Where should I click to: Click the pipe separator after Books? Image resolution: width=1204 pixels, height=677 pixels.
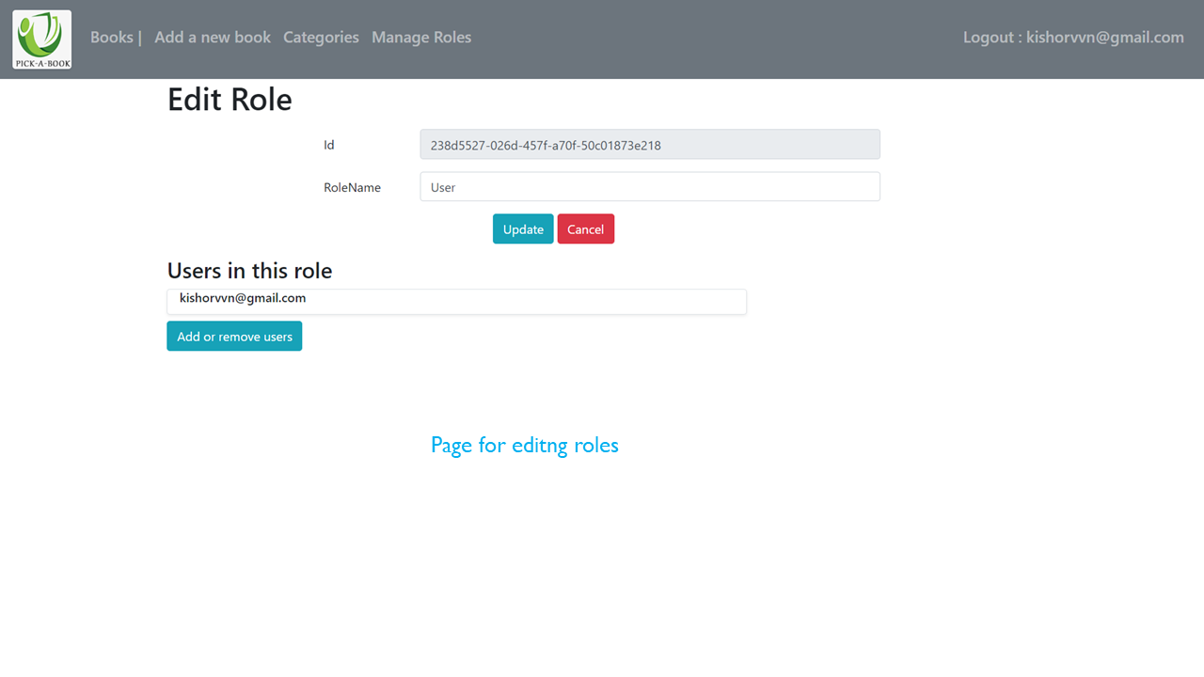pos(139,38)
